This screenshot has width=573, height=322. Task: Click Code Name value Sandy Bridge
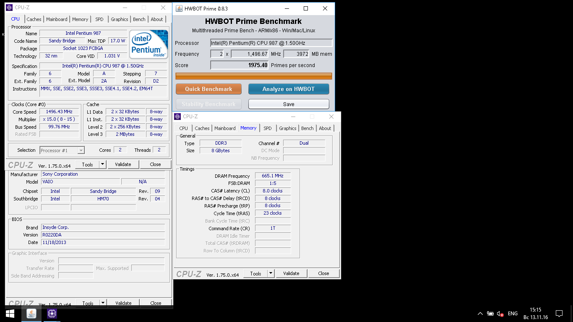coord(62,41)
